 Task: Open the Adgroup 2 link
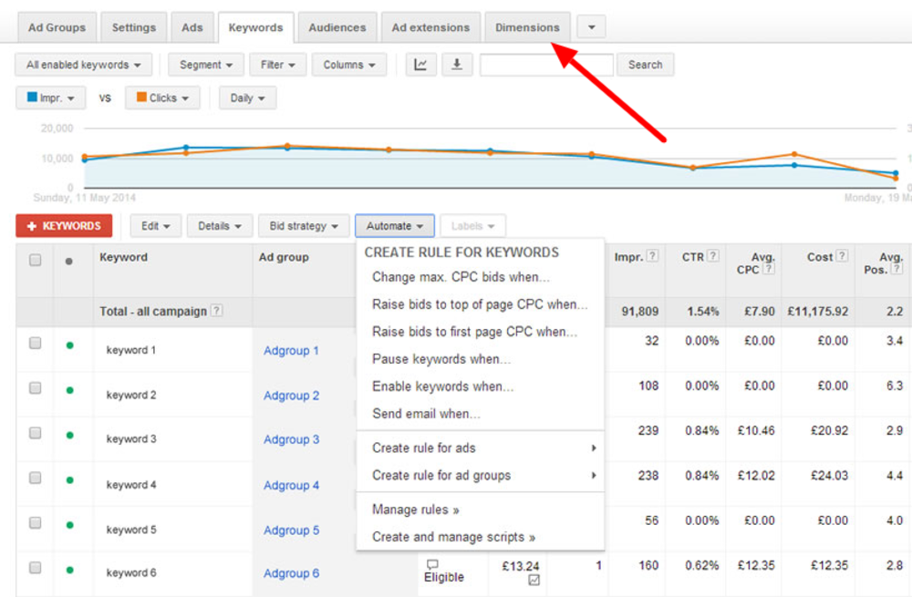pyautogui.click(x=291, y=396)
